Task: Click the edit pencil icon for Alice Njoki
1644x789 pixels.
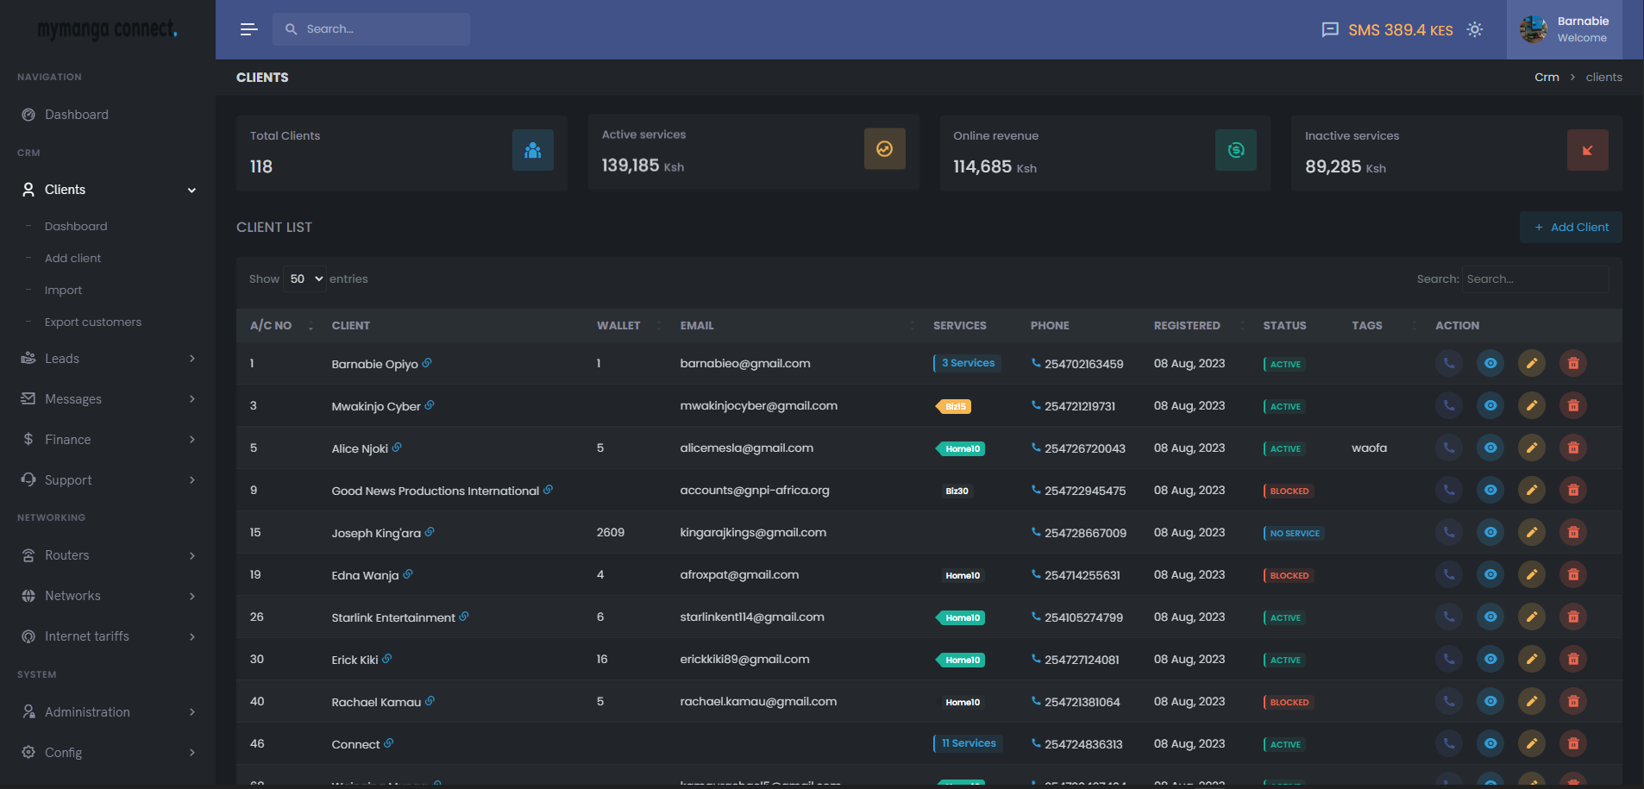Action: tap(1531, 448)
